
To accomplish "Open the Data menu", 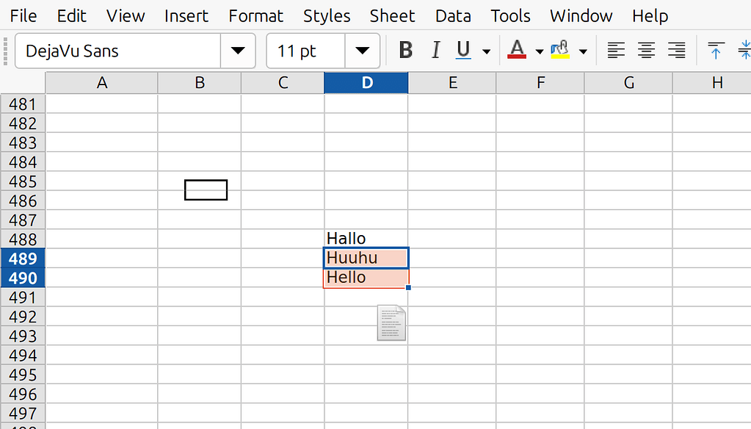I will click(x=453, y=15).
